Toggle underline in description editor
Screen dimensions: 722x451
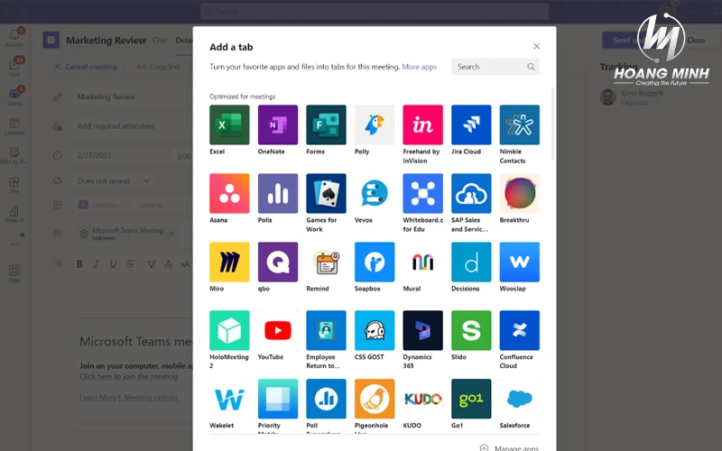pyautogui.click(x=113, y=263)
